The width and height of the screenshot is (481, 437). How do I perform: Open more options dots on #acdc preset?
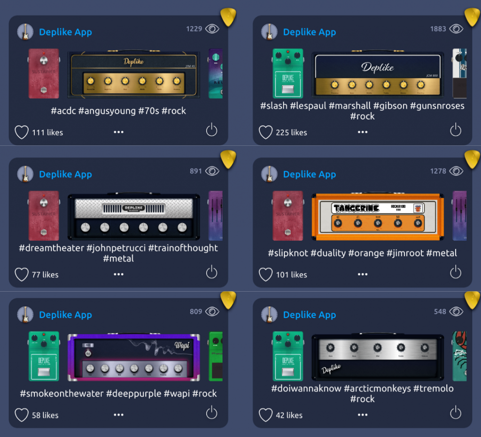(119, 132)
